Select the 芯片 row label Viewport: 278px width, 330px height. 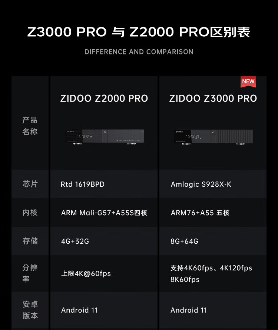click(x=30, y=184)
